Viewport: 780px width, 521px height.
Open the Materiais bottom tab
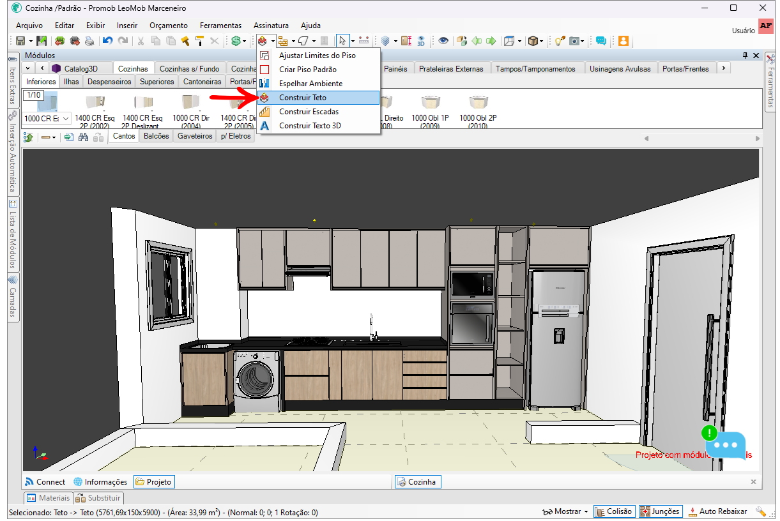(48, 498)
